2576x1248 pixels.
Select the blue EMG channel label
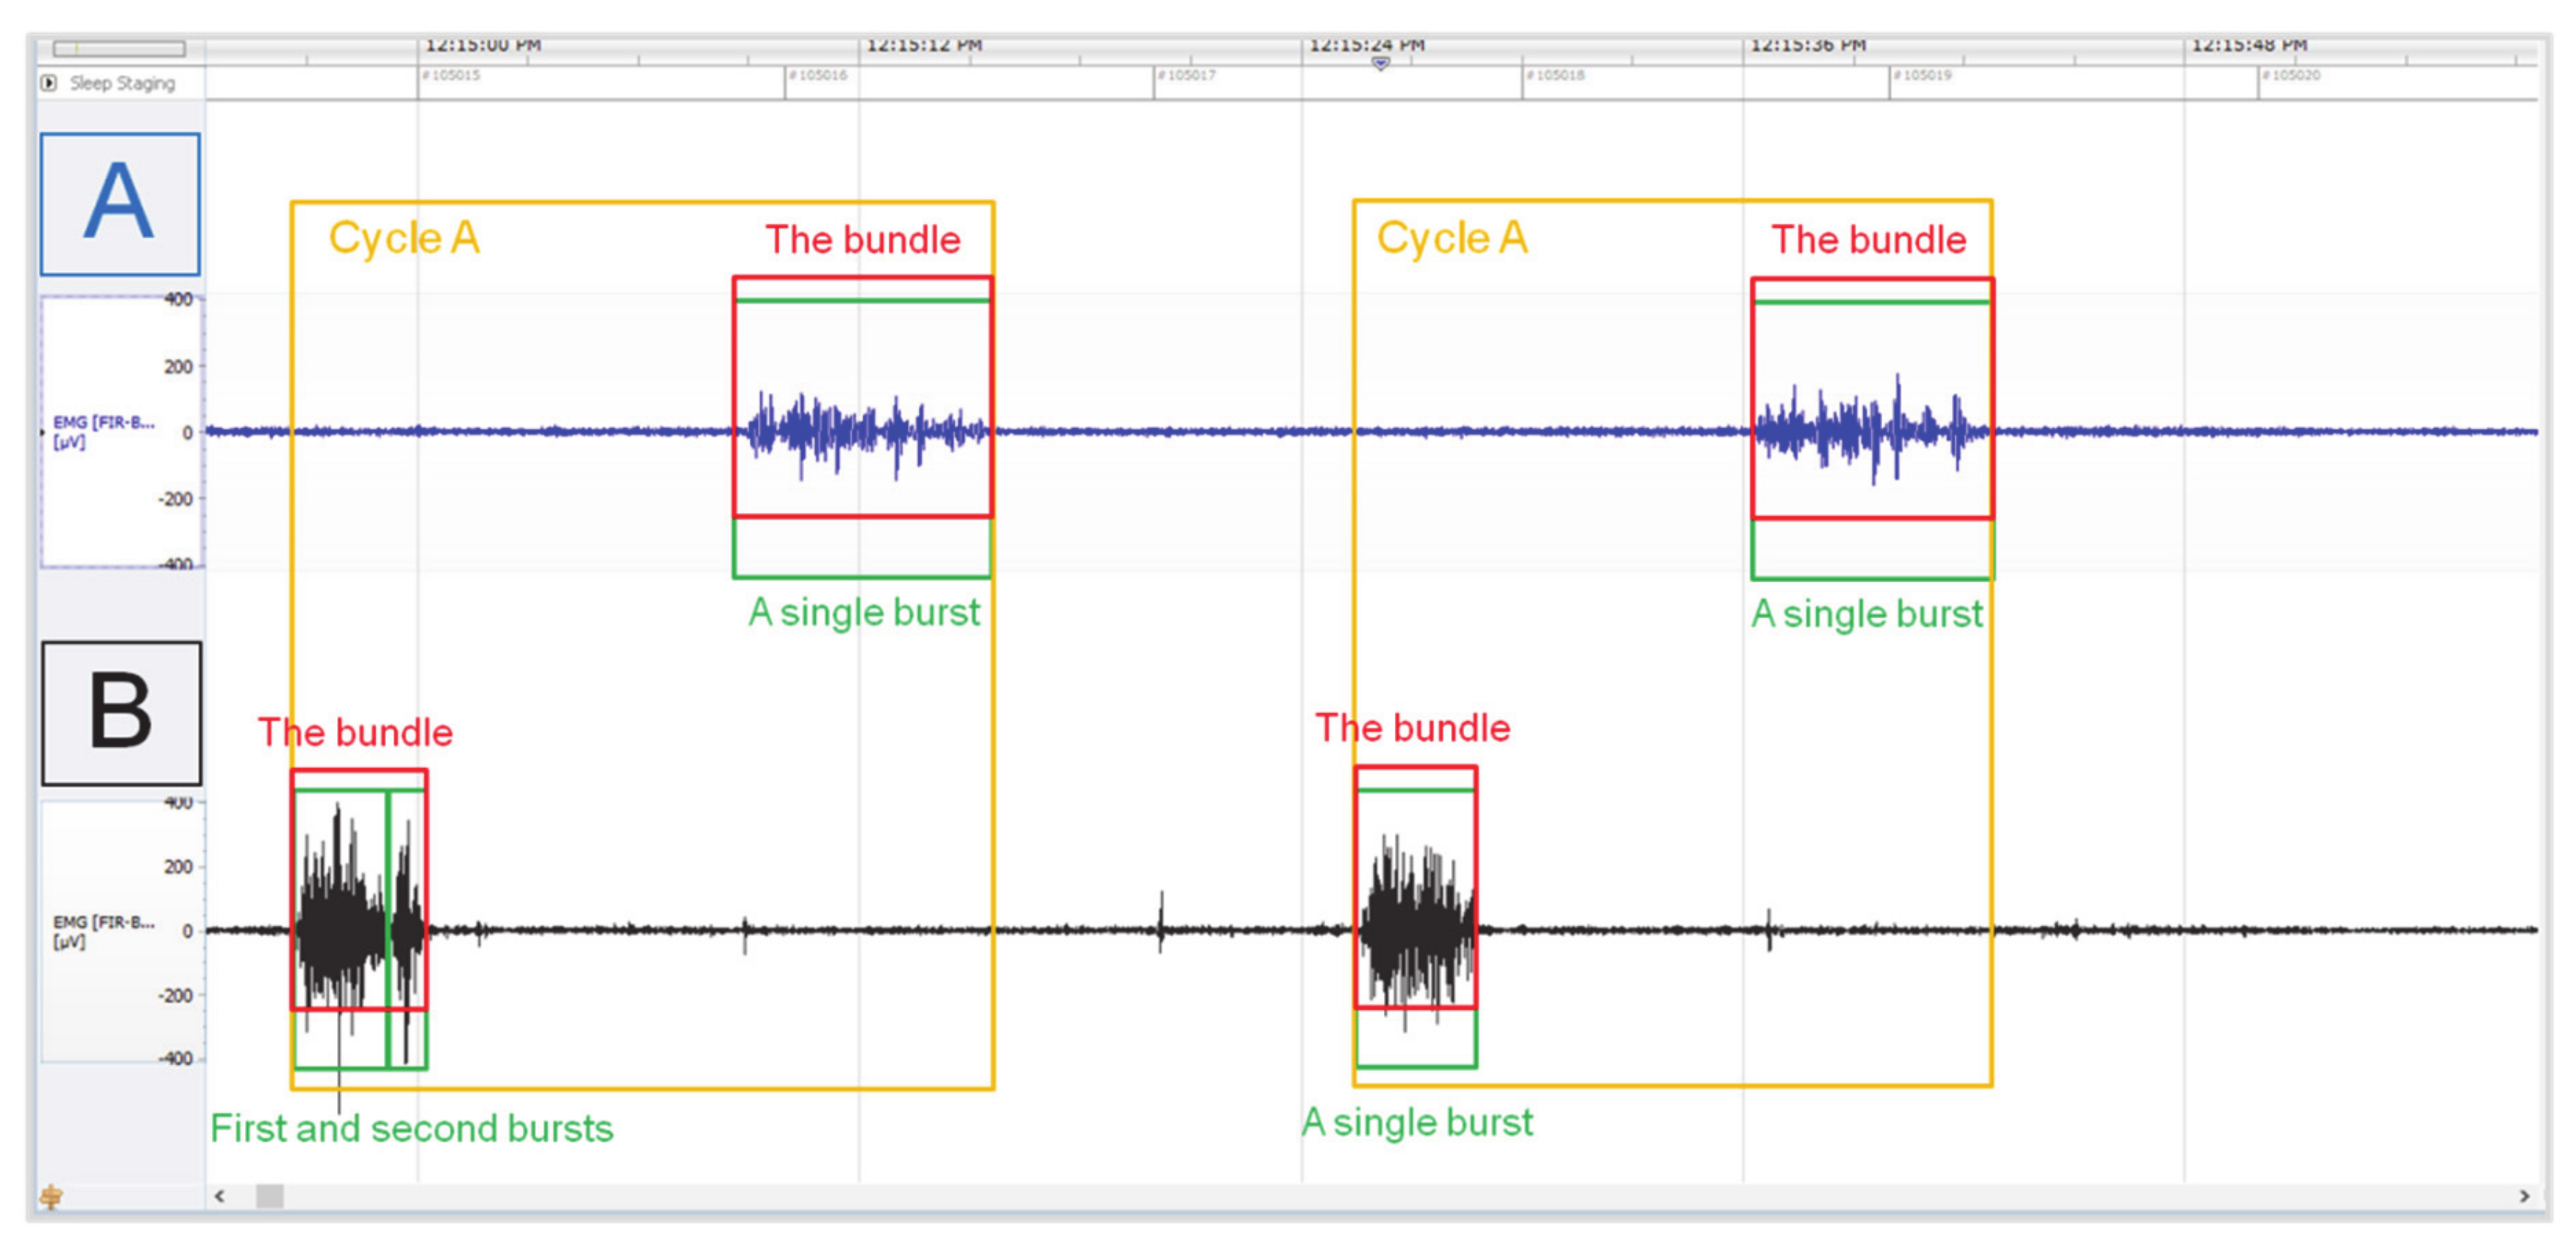103,432
